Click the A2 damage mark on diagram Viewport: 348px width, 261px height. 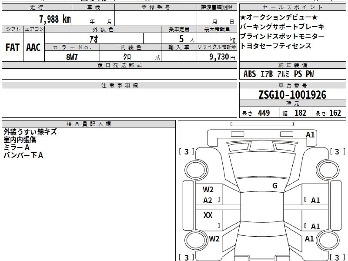tap(208, 200)
